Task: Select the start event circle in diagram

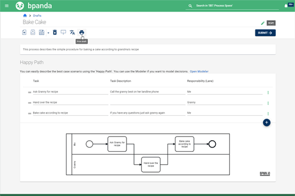Action: pyautogui.click(x=89, y=144)
